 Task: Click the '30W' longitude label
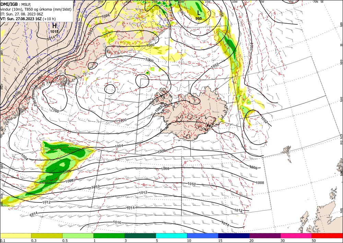[x=128, y=2]
